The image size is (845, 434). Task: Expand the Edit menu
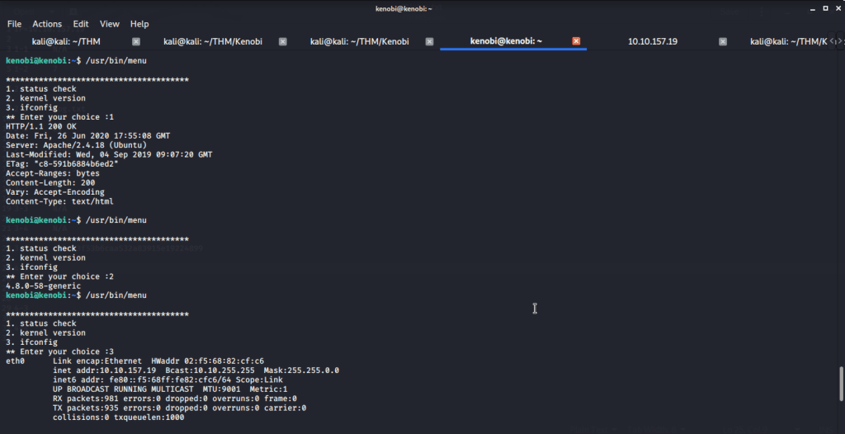tap(81, 24)
